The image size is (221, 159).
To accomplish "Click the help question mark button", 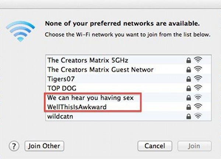I will (14, 146).
